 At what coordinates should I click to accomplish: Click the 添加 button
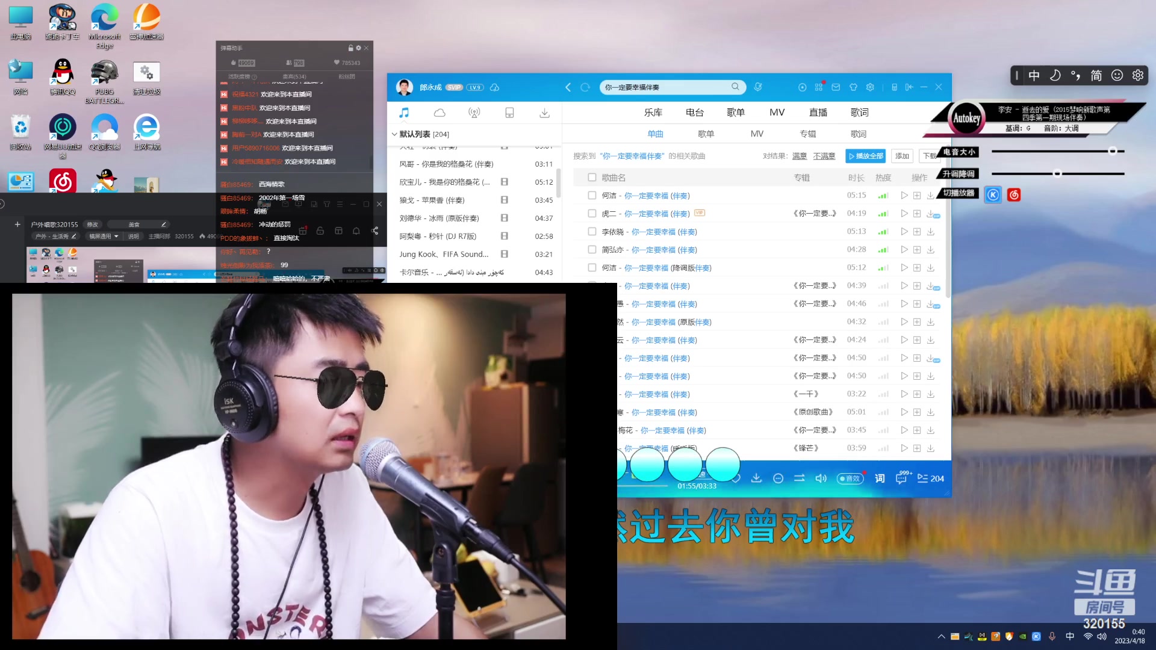pyautogui.click(x=902, y=156)
